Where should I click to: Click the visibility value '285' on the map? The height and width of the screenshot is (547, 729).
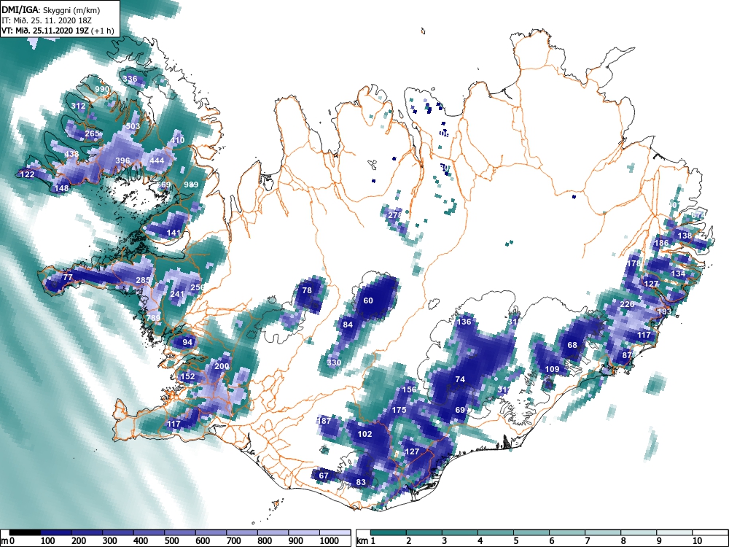tap(143, 280)
